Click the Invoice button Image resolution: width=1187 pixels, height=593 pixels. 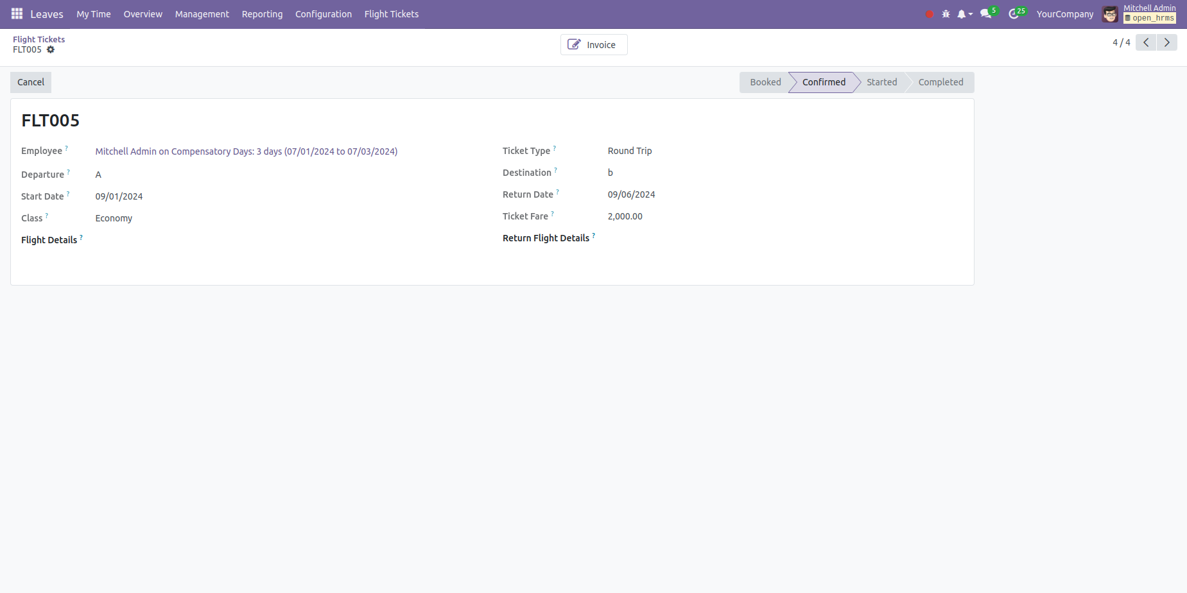click(593, 45)
